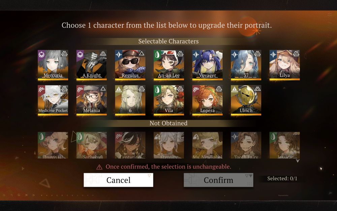The image size is (337, 211).
Task: Pick Lilya's portrait
Action: [x=284, y=65]
